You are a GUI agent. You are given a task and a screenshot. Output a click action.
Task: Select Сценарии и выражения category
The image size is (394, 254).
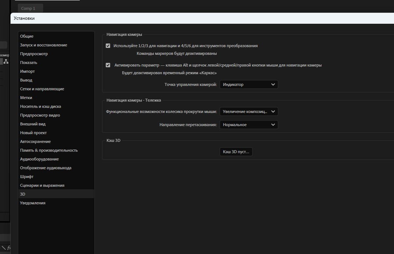[x=56, y=186]
